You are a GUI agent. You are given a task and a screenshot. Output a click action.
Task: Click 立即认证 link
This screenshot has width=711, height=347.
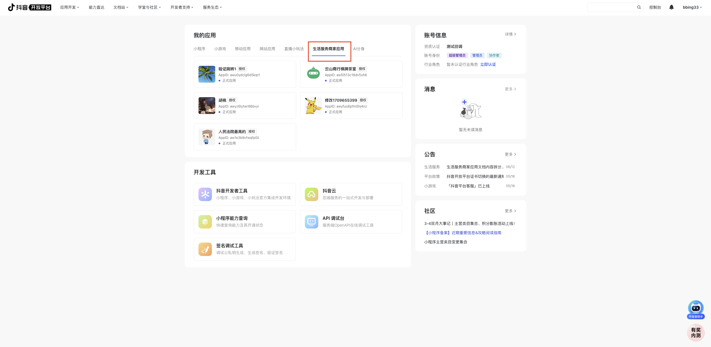(488, 64)
